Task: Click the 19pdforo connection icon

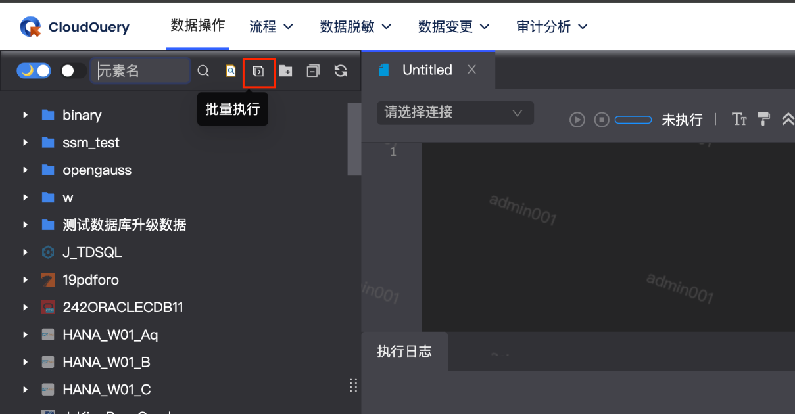Action: pos(47,280)
